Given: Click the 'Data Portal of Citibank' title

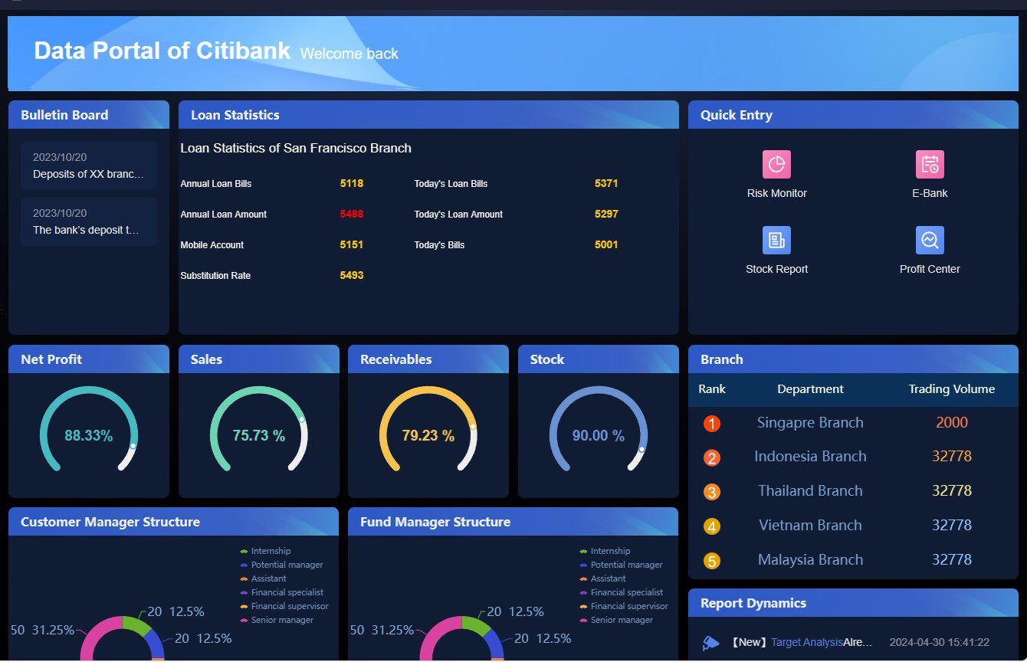Looking at the screenshot, I should 162,51.
